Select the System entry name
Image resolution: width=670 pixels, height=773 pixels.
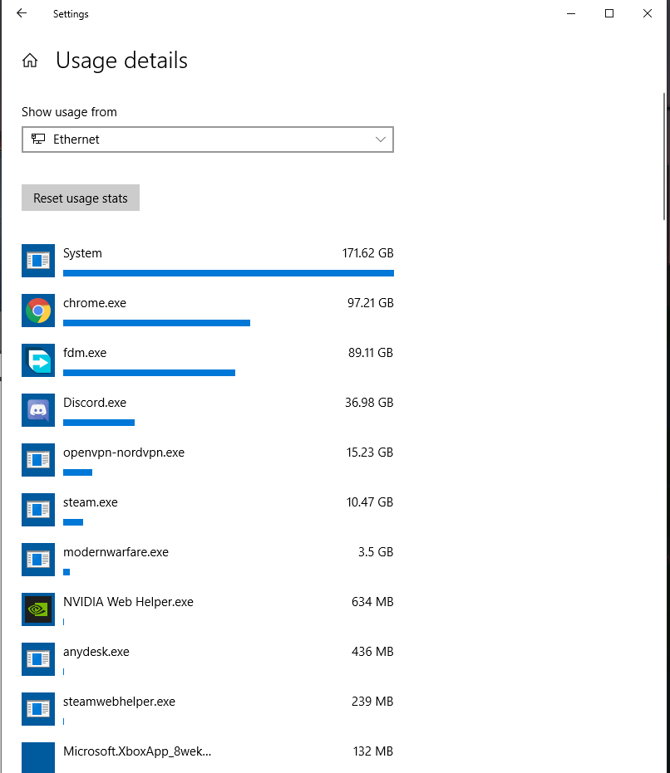pyautogui.click(x=82, y=253)
